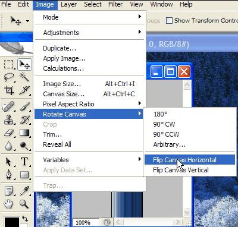
Task: Select the History Brush tool
Action: 24,119
